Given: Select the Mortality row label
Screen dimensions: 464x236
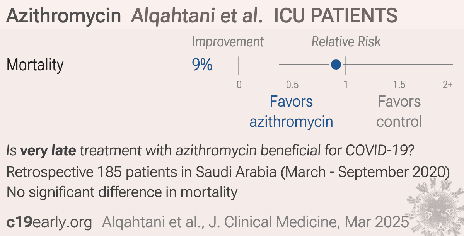Looking at the screenshot, I should (x=35, y=65).
